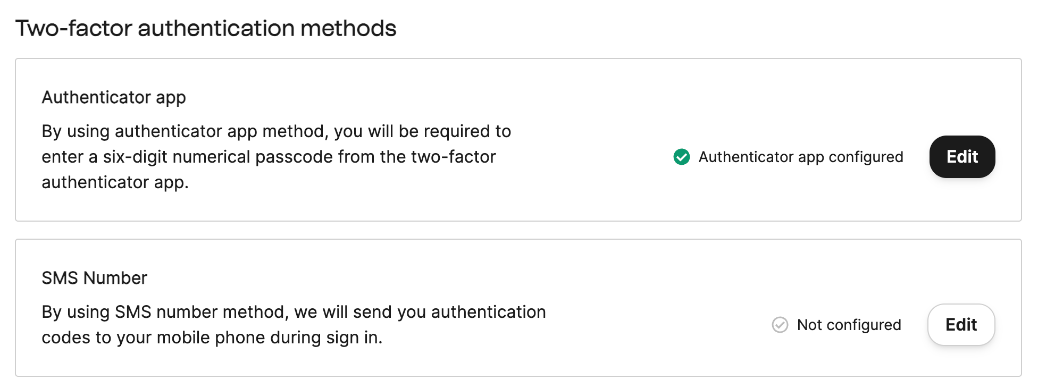Screen dimensions: 1038x388
Task: Click the "Not configured" status label
Action: pyautogui.click(x=849, y=325)
